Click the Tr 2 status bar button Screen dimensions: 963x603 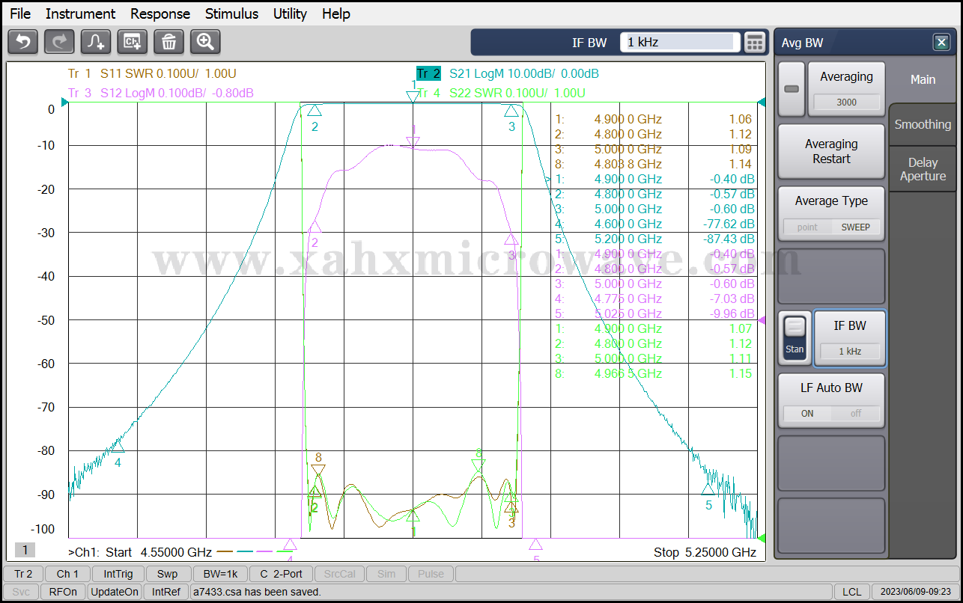(x=23, y=574)
